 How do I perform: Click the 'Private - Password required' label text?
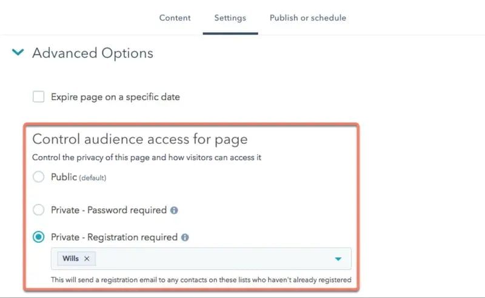(x=109, y=210)
